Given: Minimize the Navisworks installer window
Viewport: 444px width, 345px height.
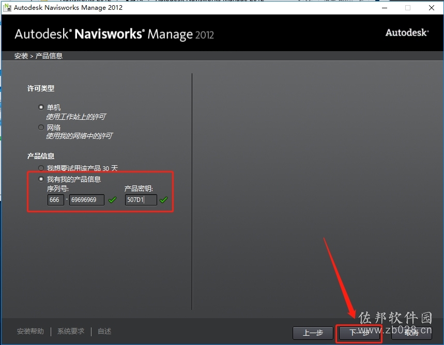Looking at the screenshot, I should tap(385, 8).
